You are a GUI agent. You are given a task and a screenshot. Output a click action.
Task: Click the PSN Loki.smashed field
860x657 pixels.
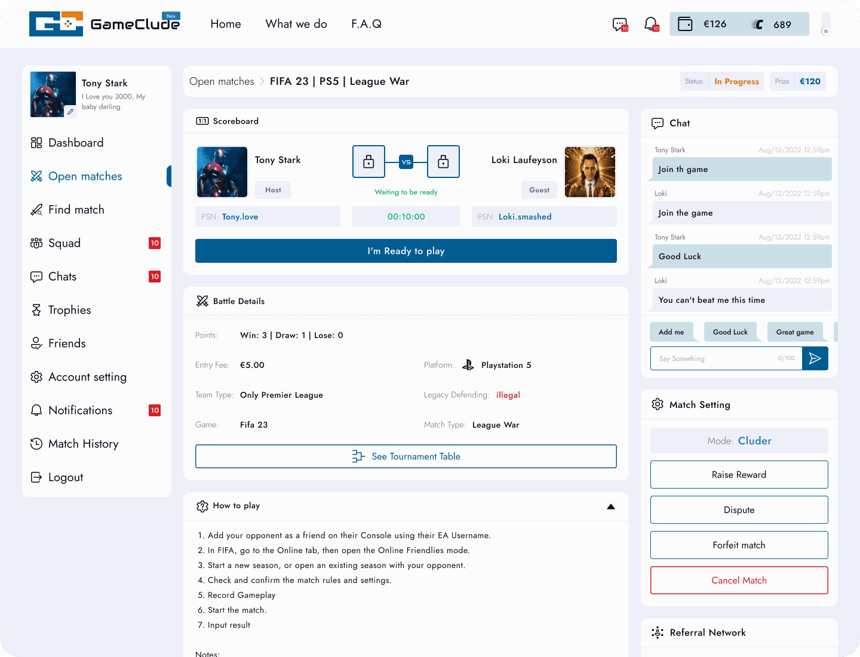(544, 217)
